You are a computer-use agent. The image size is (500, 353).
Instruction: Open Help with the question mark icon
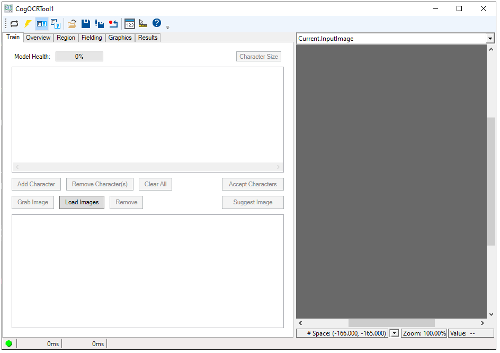click(157, 23)
